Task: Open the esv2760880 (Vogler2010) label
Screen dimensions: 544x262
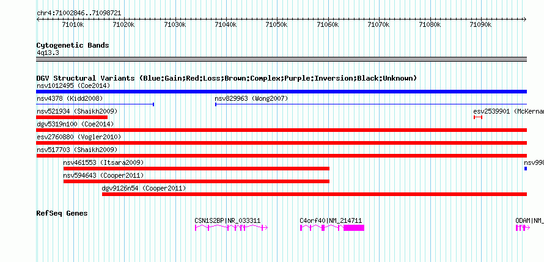Action: pyautogui.click(x=79, y=137)
